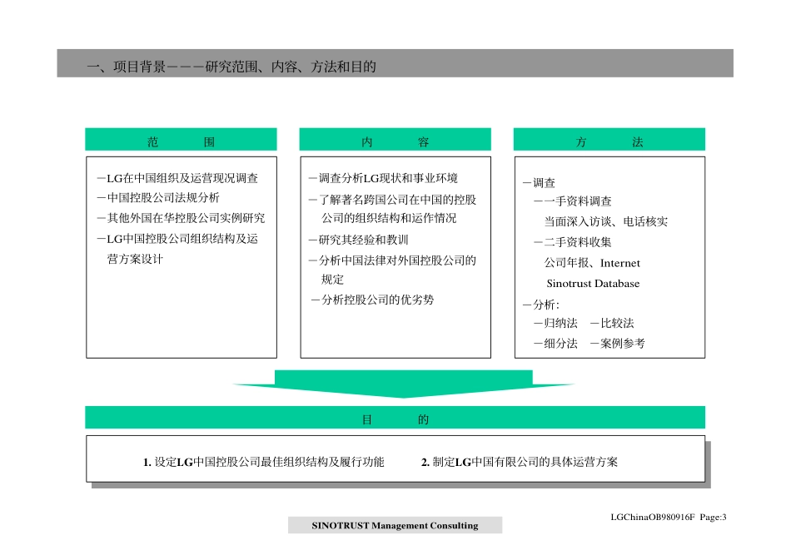Click the item 案例参考
The image size is (791, 560).
pos(618,344)
